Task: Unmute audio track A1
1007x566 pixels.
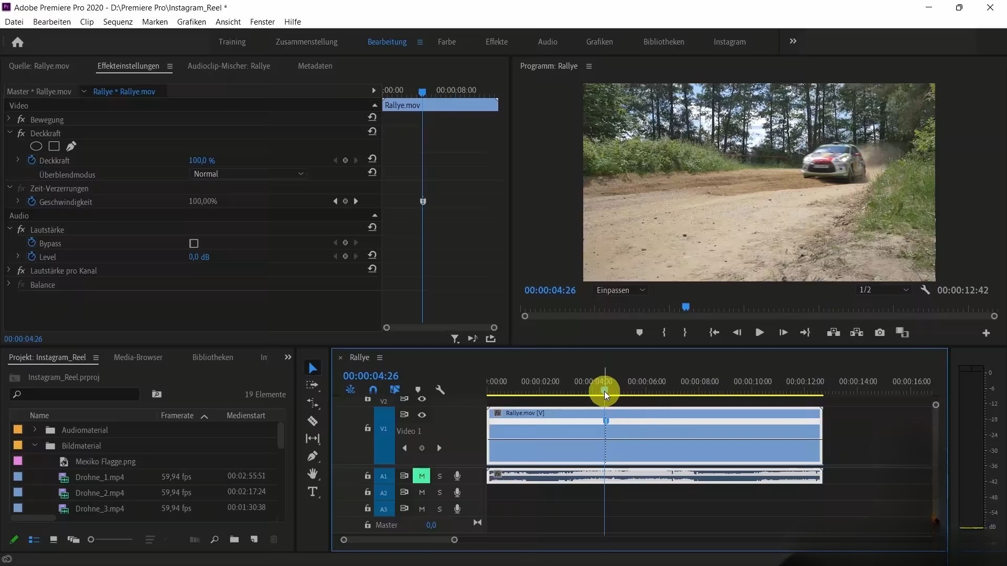Action: tap(421, 476)
